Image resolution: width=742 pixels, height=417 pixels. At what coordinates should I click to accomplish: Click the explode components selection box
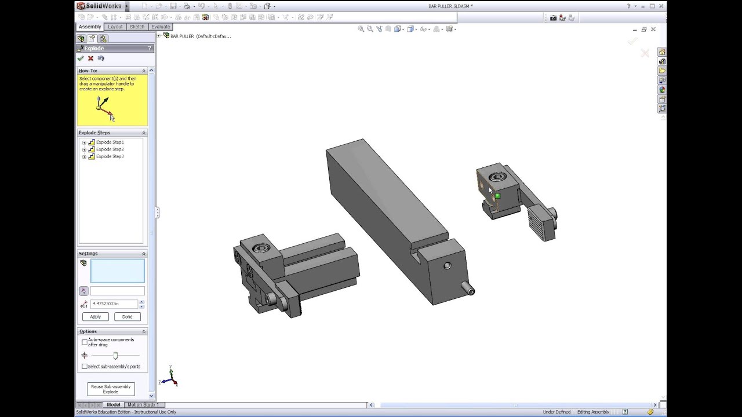(118, 271)
